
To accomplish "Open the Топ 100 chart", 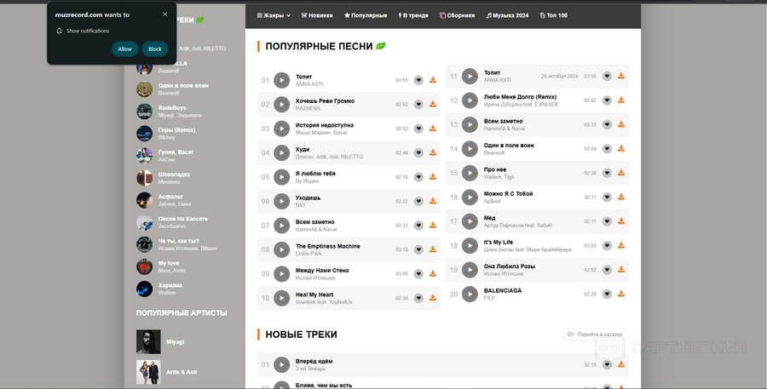I will pyautogui.click(x=554, y=15).
